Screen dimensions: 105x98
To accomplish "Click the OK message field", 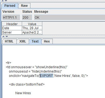I will (69, 17).
